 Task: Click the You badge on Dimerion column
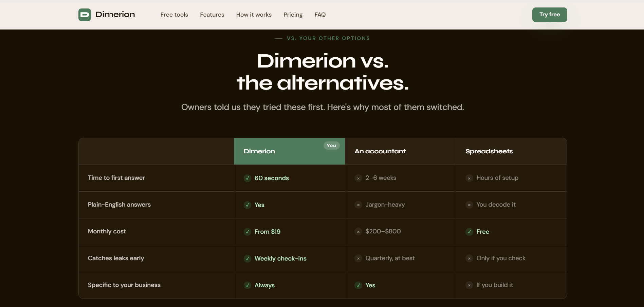pos(331,146)
